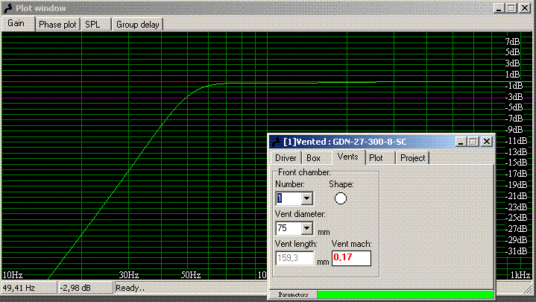Click the Vented dialog title bar icon
The height and width of the screenshot is (302, 536).
coord(275,141)
